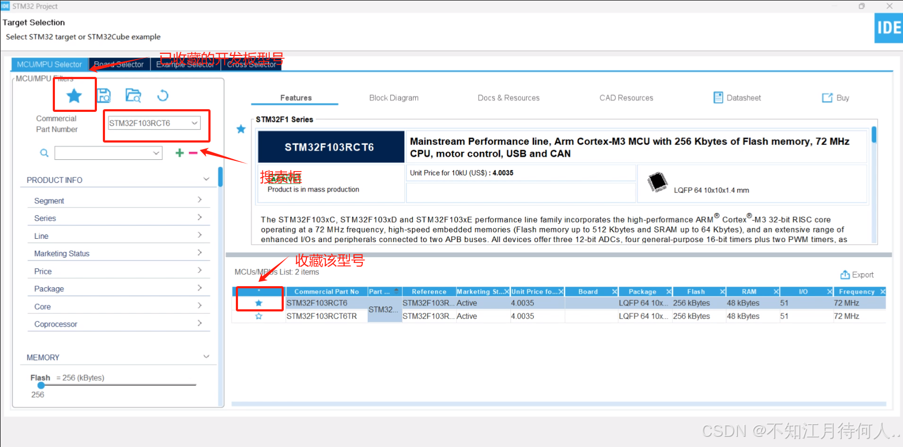Click the green plus icon
This screenshot has height=447, width=903.
179,153
